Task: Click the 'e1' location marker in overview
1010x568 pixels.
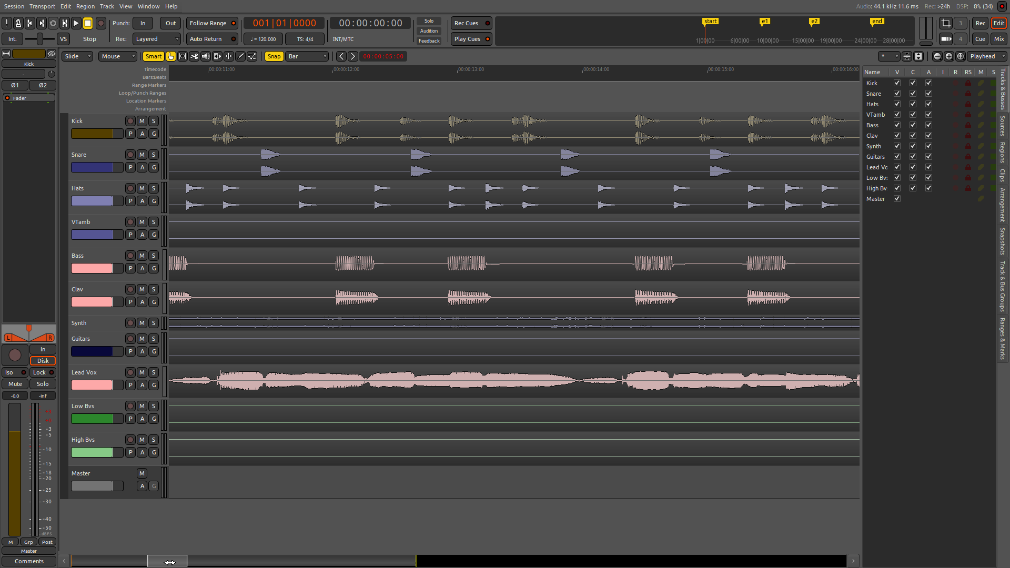Action: 764,22
